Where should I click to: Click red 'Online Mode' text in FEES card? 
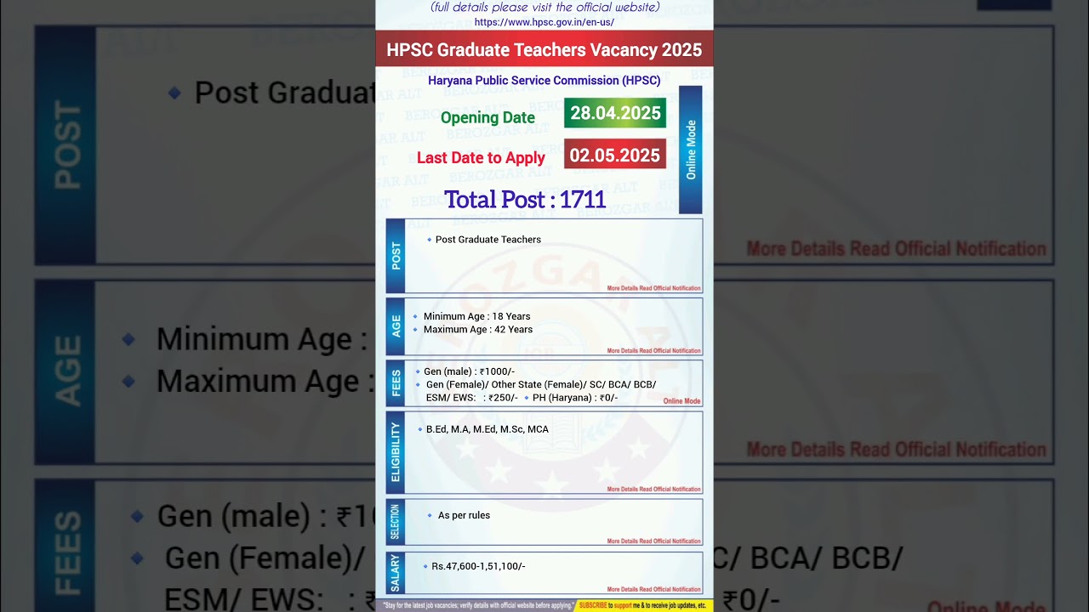pos(681,401)
